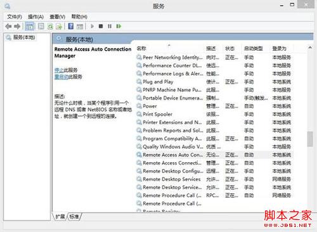The width and height of the screenshot is (317, 232).
Task: Click the services list vertical scrollbar thumb
Action: click(310, 139)
